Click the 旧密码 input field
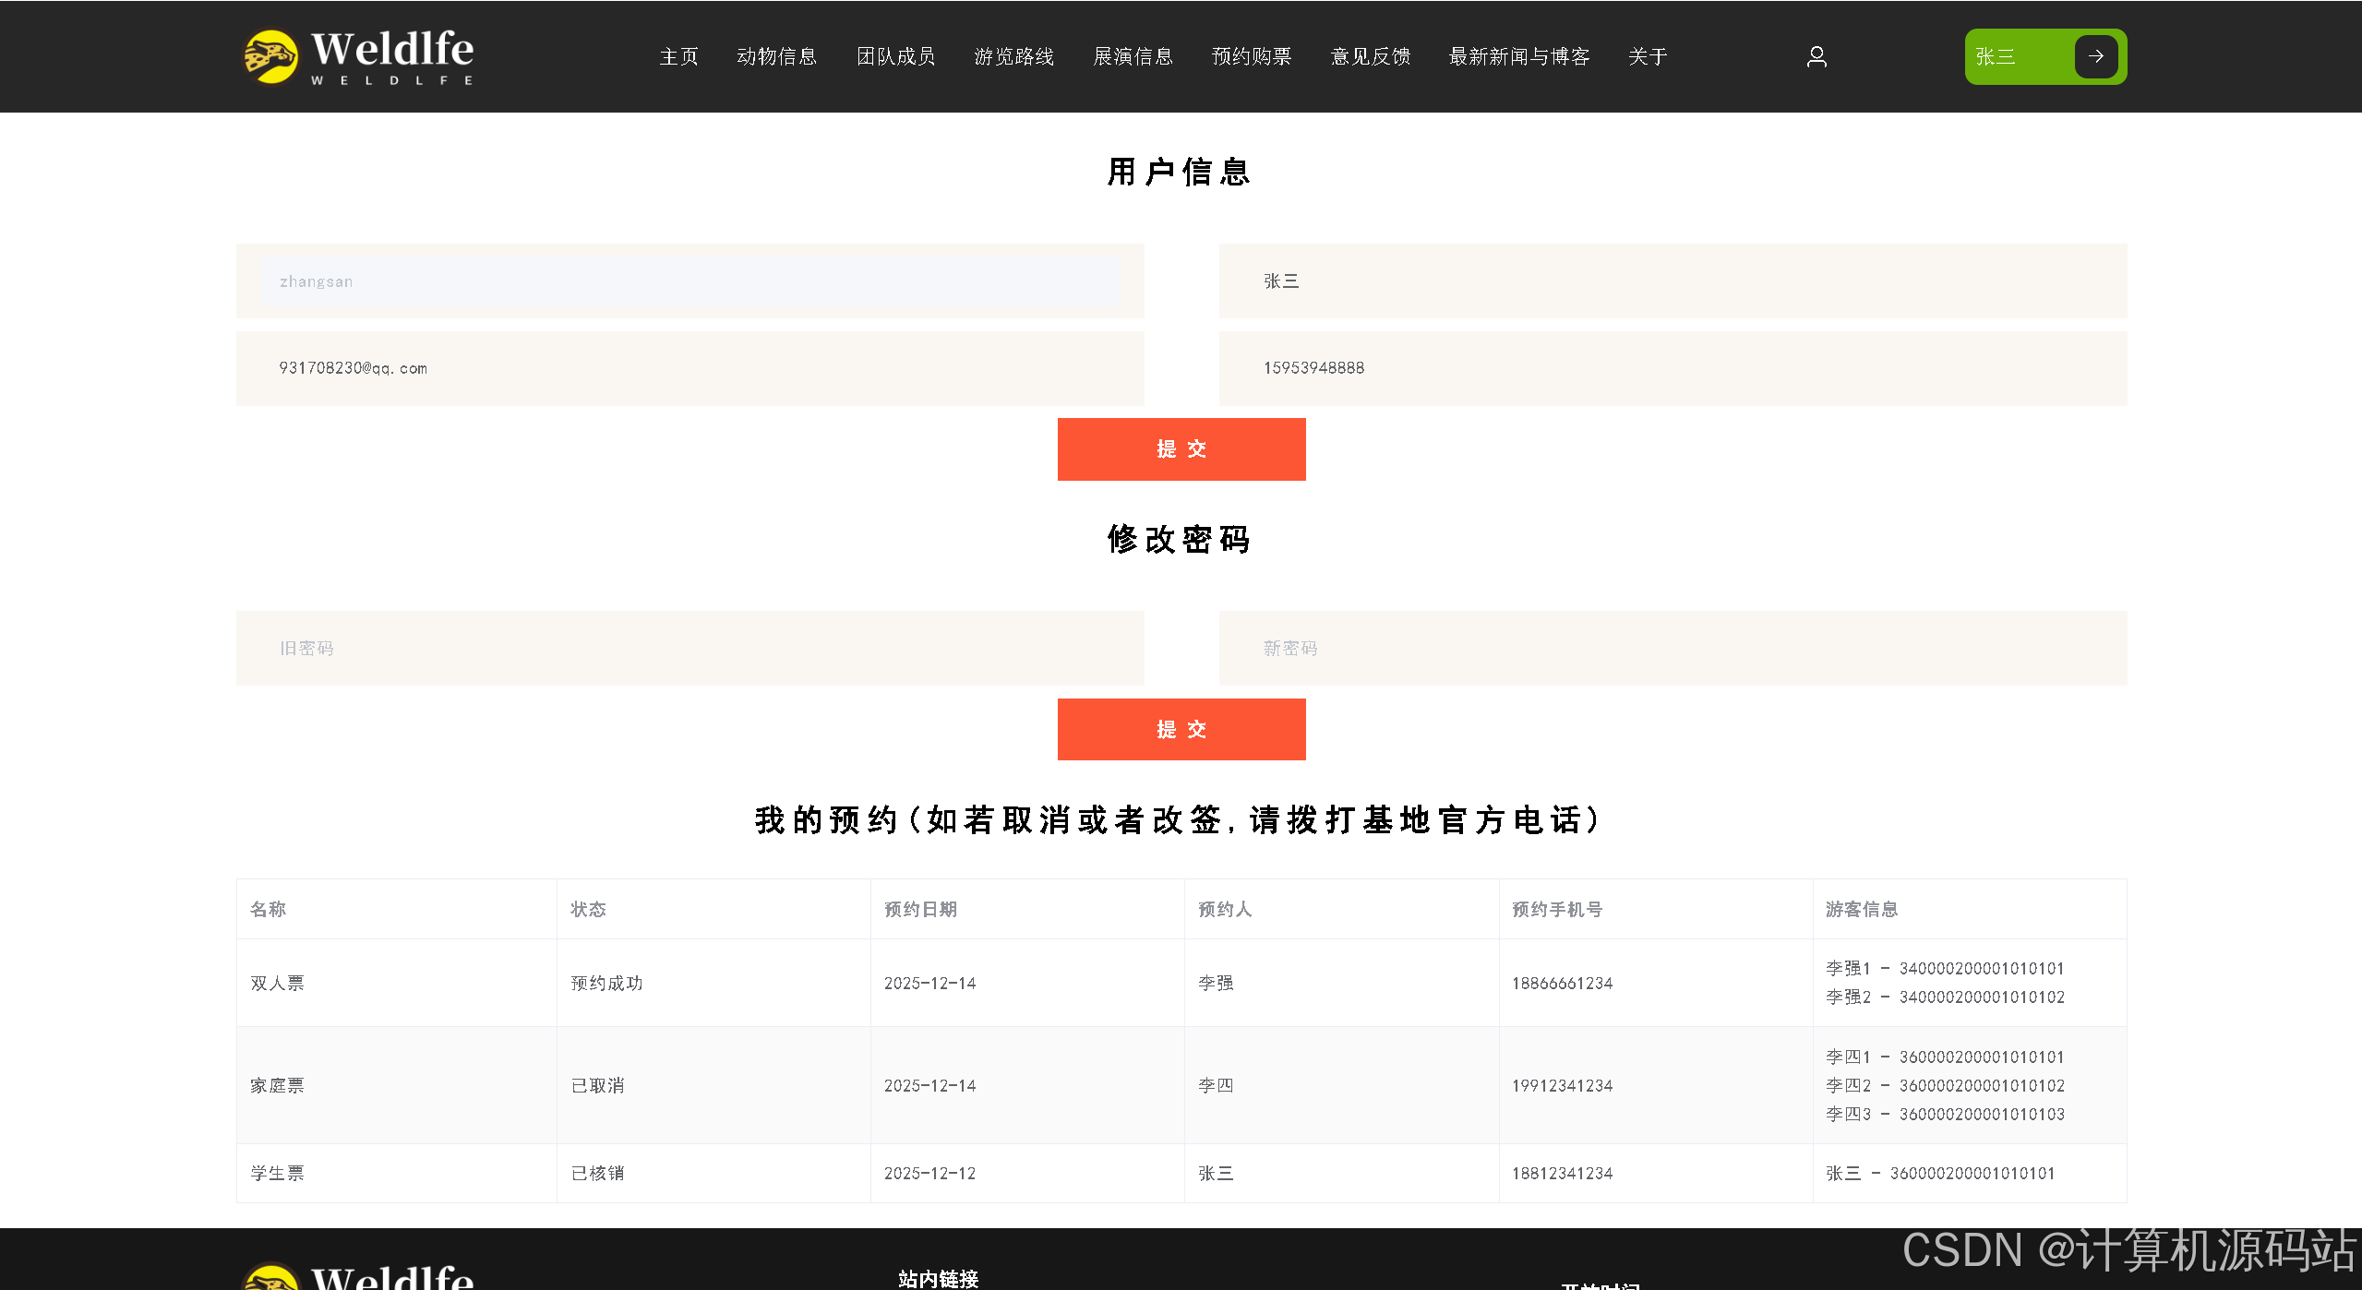The height and width of the screenshot is (1290, 2362). click(x=690, y=648)
